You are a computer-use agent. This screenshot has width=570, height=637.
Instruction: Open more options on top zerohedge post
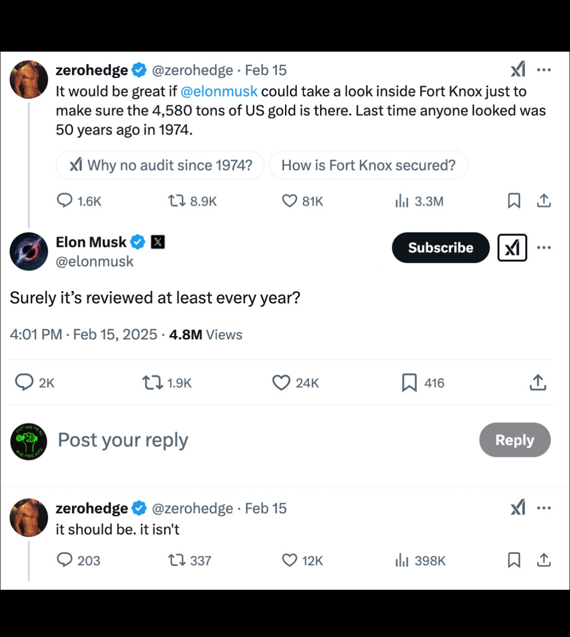[x=544, y=70]
